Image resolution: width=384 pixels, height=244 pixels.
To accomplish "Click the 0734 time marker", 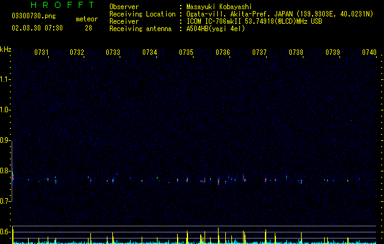I will click(150, 52).
